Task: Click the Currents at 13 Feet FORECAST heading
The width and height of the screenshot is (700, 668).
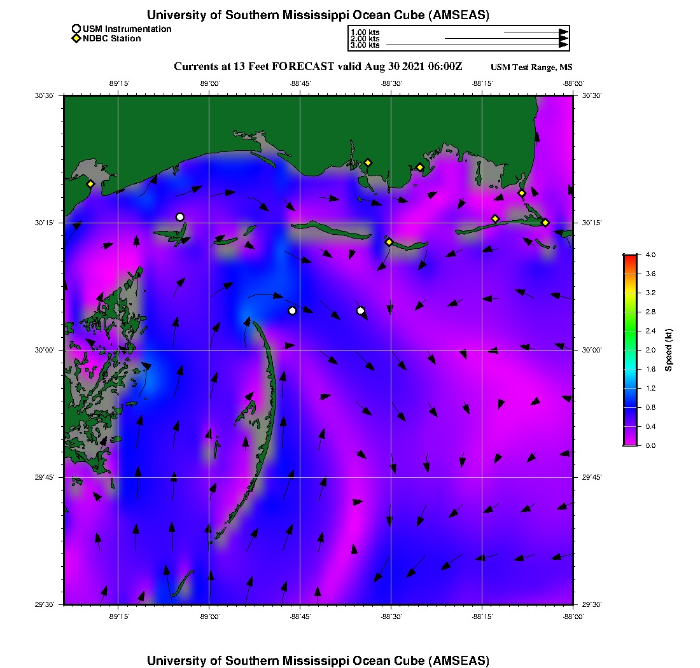Action: pos(318,67)
